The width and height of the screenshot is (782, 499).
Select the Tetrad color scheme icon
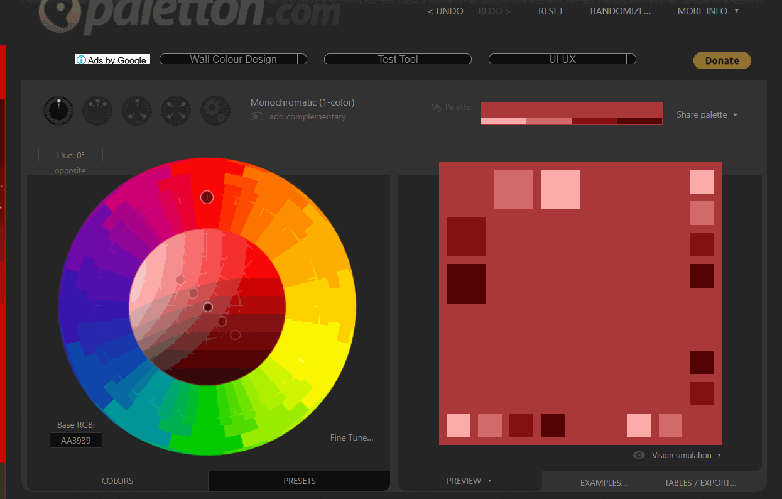click(176, 111)
